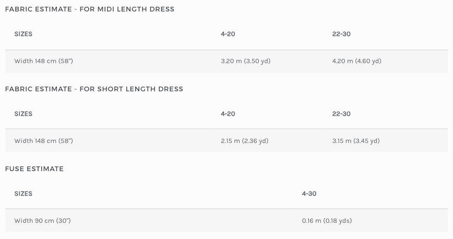453x239 pixels.
Task: Click the fuse table SIZES header
Action: (x=23, y=193)
